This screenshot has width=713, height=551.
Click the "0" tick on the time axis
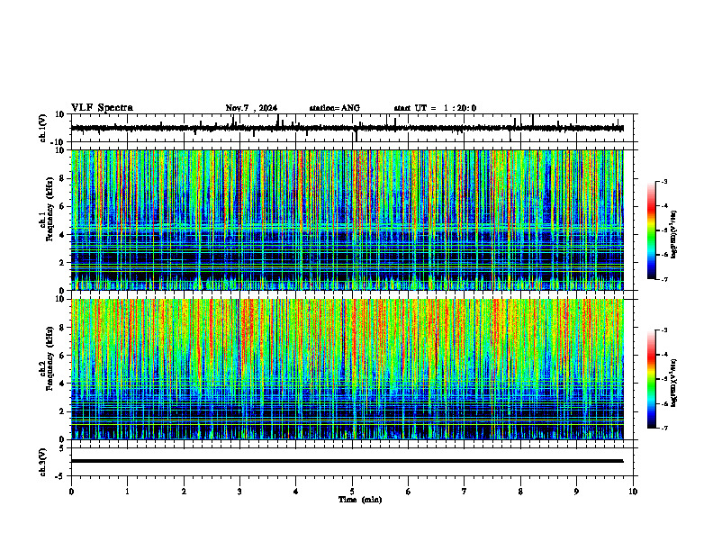point(71,492)
